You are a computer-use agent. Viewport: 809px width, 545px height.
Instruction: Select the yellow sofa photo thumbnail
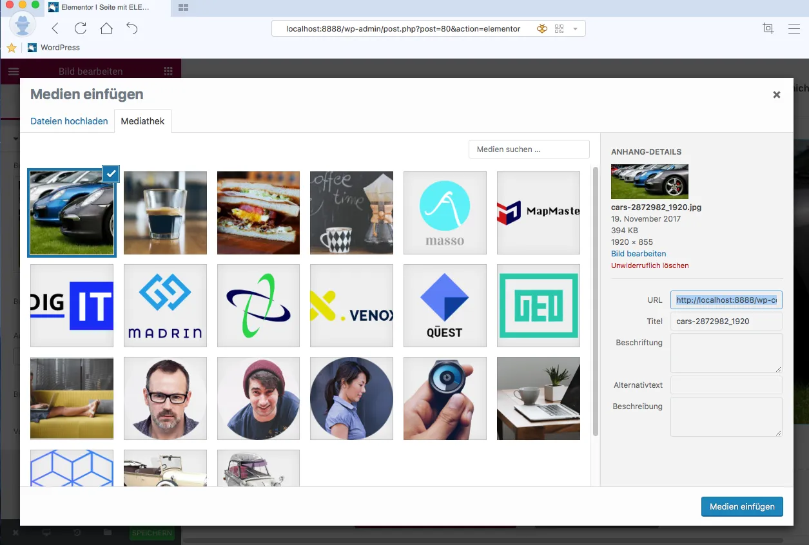[x=72, y=399]
